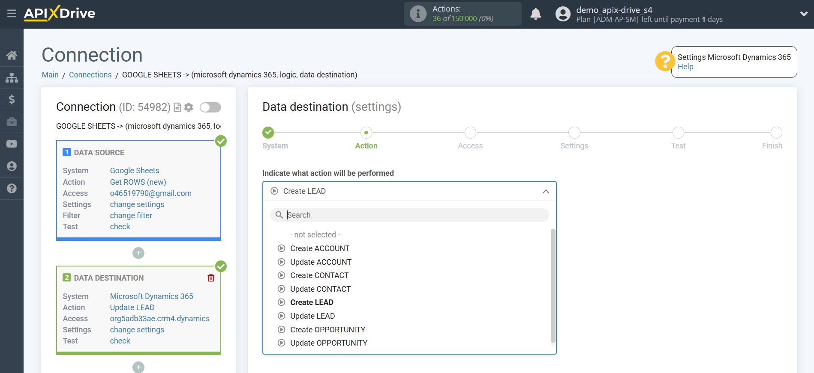814x373 pixels.
Task: Open Microsoft Dynamics 365 system link
Action: pos(152,296)
